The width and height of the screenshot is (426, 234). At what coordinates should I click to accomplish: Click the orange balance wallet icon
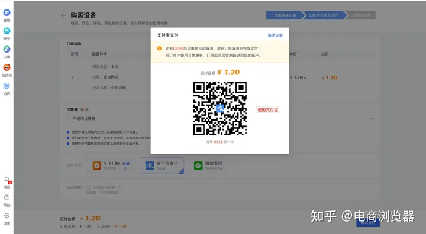(96, 165)
